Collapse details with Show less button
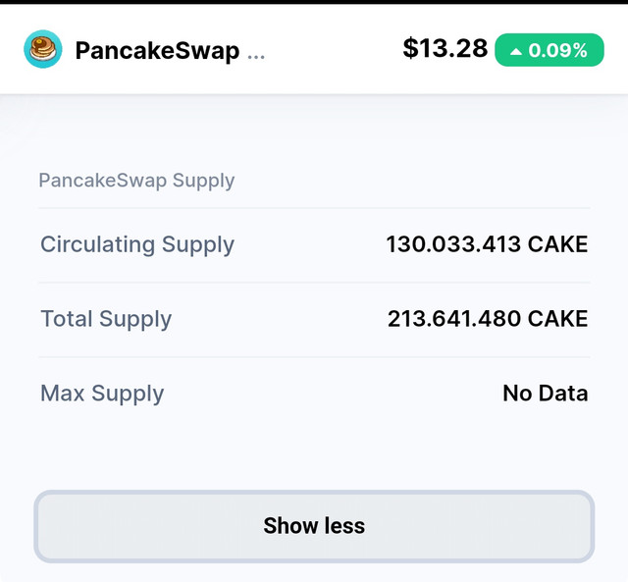Viewport: 628px width, 582px height. coord(314,526)
